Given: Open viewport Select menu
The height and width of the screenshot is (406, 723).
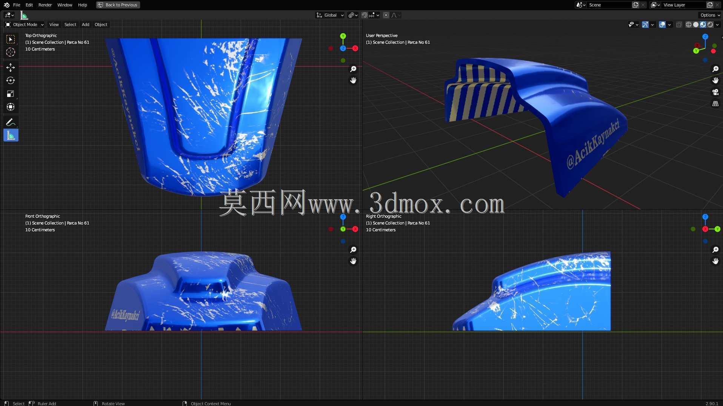Looking at the screenshot, I should click(x=70, y=25).
